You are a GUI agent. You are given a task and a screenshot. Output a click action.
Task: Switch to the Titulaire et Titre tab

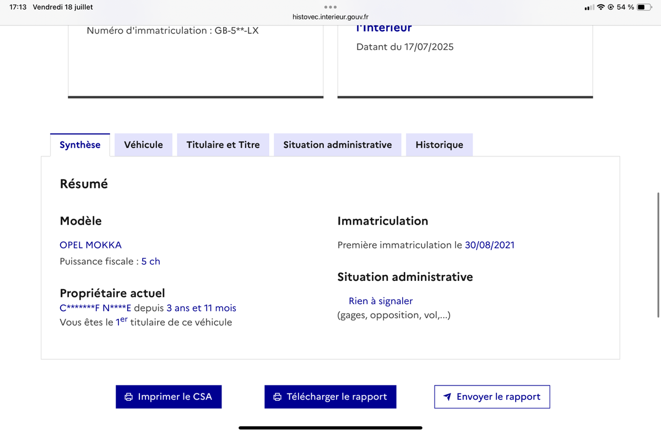[223, 145]
